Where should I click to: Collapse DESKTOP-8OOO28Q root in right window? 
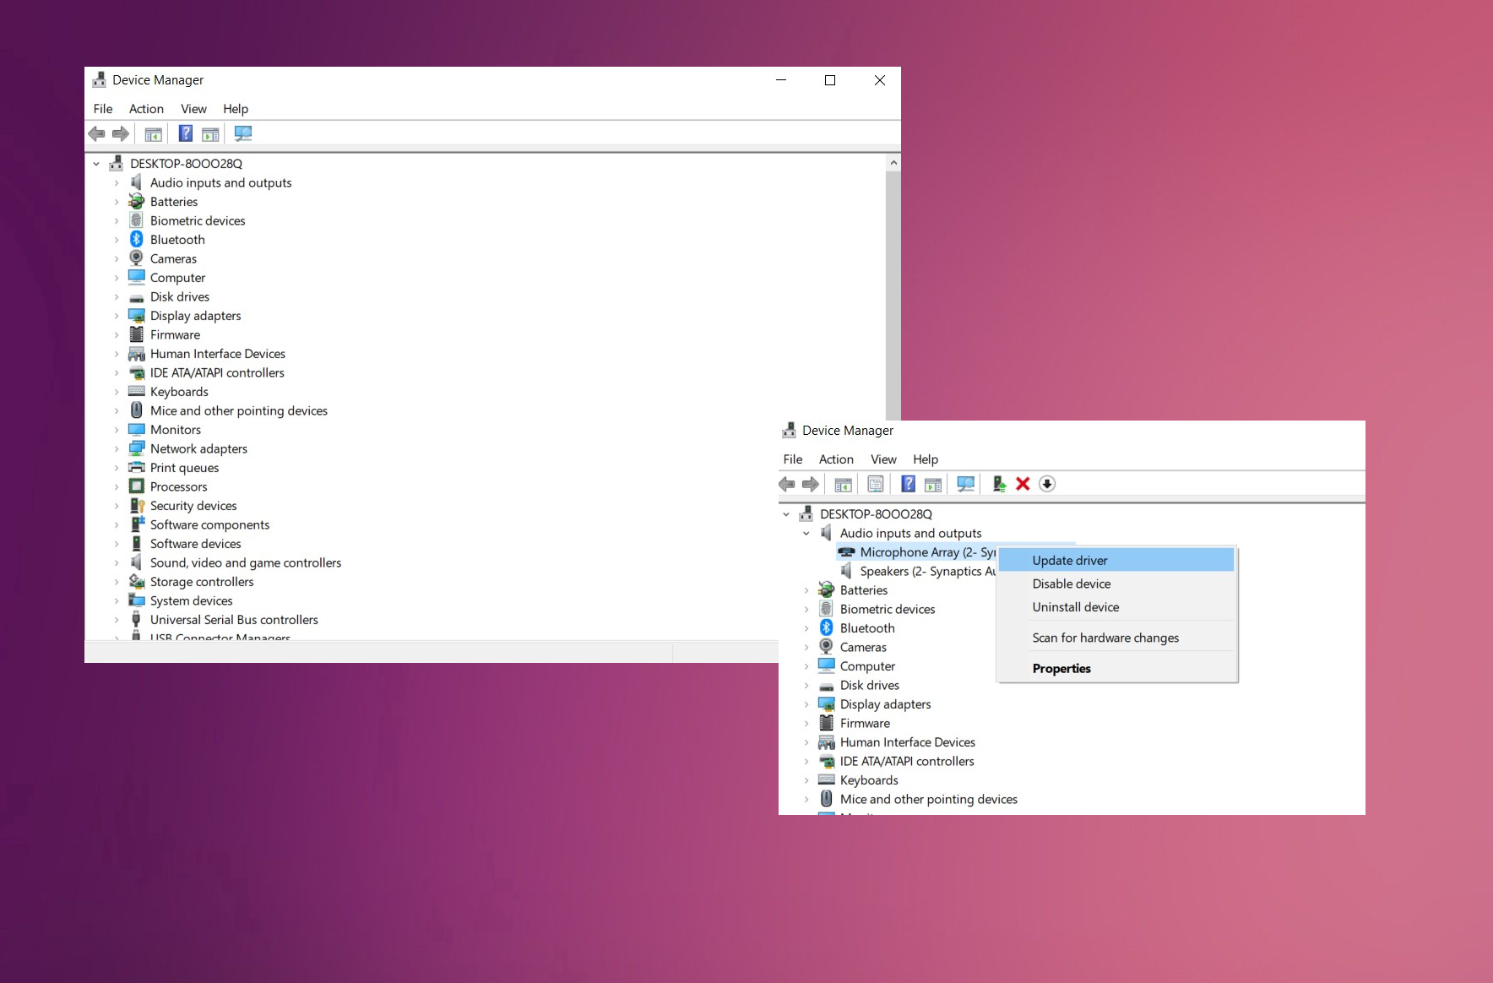786,514
